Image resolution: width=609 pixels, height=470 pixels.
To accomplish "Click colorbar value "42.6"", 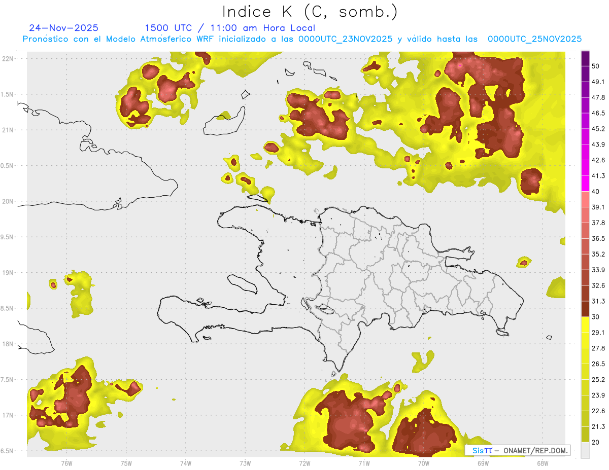I will (598, 160).
